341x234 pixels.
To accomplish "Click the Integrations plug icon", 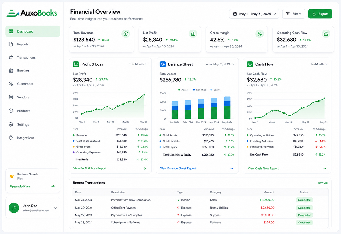I will (x=11, y=138).
